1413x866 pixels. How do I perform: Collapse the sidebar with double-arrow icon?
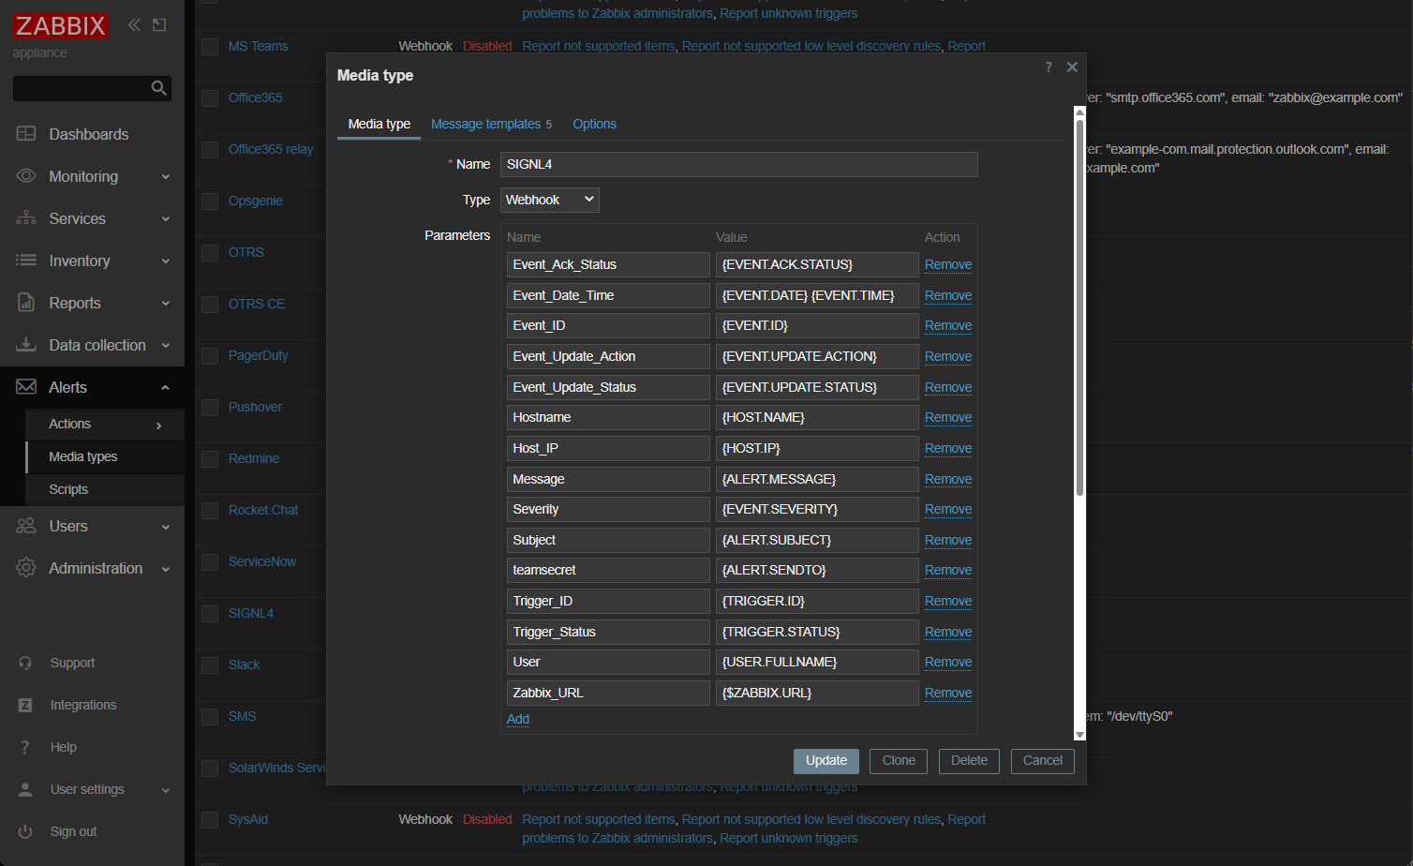134,25
